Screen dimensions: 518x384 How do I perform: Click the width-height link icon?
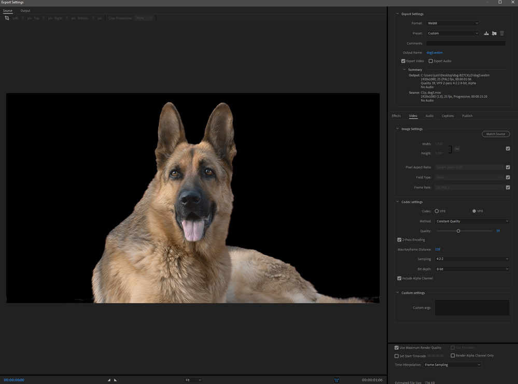[457, 149]
